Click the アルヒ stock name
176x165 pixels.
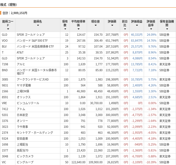tap(21, 64)
